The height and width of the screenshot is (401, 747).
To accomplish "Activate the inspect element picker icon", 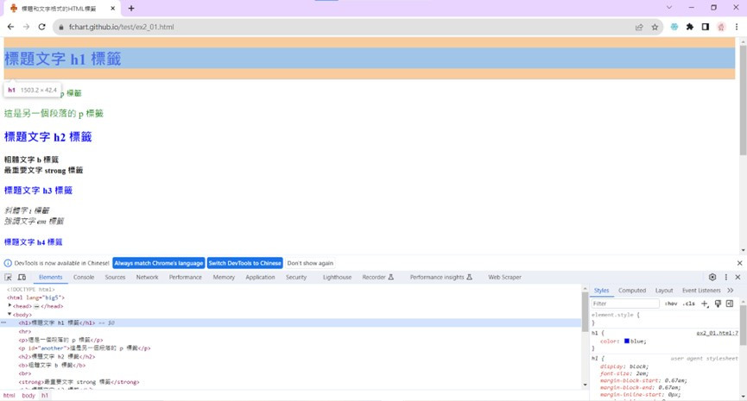I will (8, 278).
